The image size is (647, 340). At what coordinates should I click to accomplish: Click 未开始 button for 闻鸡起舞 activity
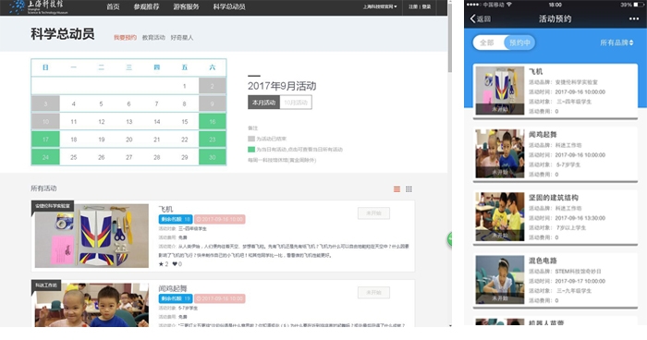373,293
